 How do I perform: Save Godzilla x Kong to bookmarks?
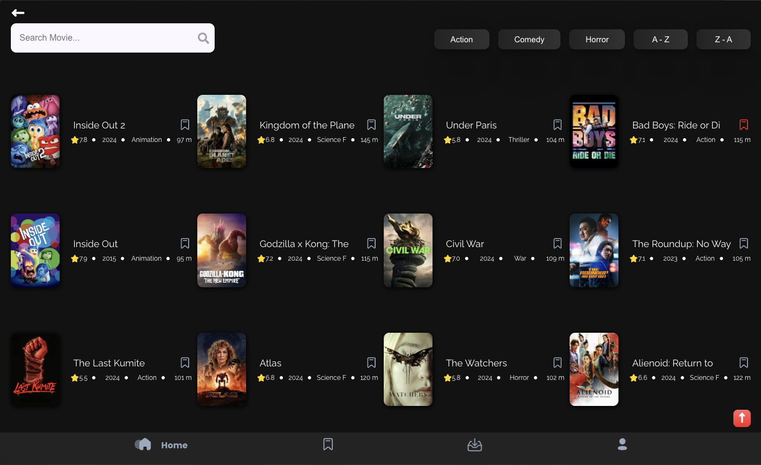371,243
